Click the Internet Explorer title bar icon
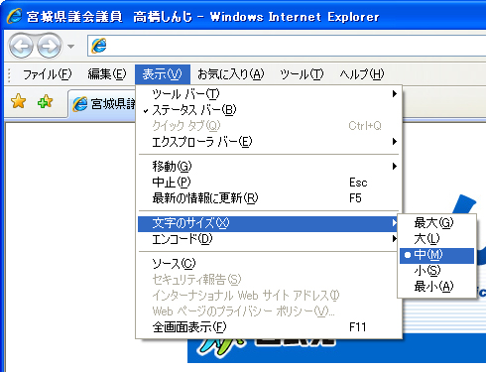Screen dimensions: 486x372 click(x=14, y=16)
